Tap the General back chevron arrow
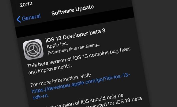This screenshot has height=107, width=177. pyautogui.click(x=19, y=19)
